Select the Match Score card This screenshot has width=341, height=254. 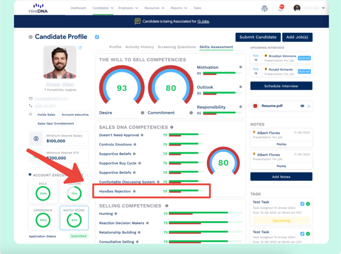pos(74,218)
